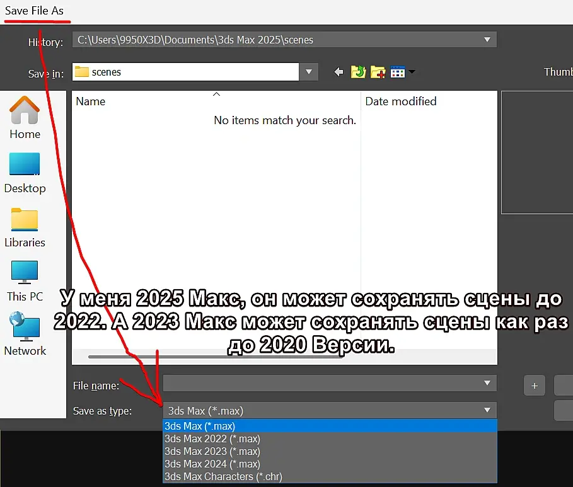Open the View menu grid icon
The image size is (573, 487).
click(x=398, y=72)
